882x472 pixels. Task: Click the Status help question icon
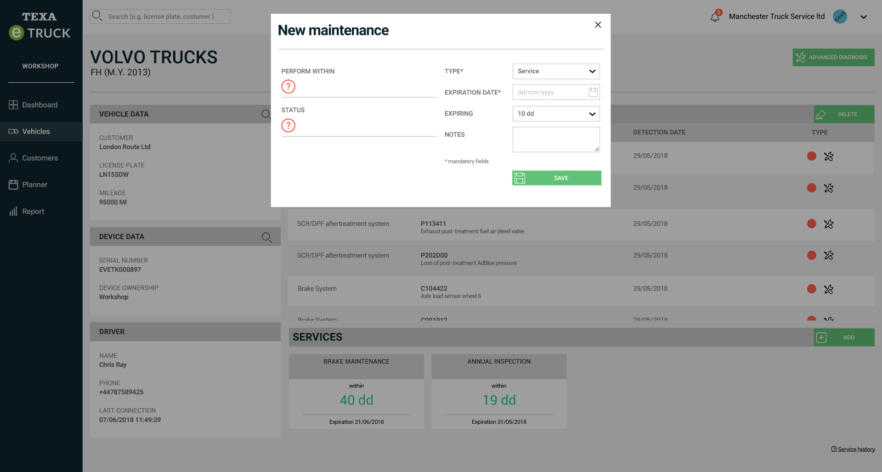pyautogui.click(x=288, y=125)
